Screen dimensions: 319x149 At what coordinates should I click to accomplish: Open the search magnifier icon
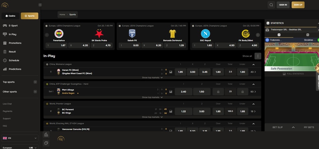pyautogui.click(x=271, y=5)
